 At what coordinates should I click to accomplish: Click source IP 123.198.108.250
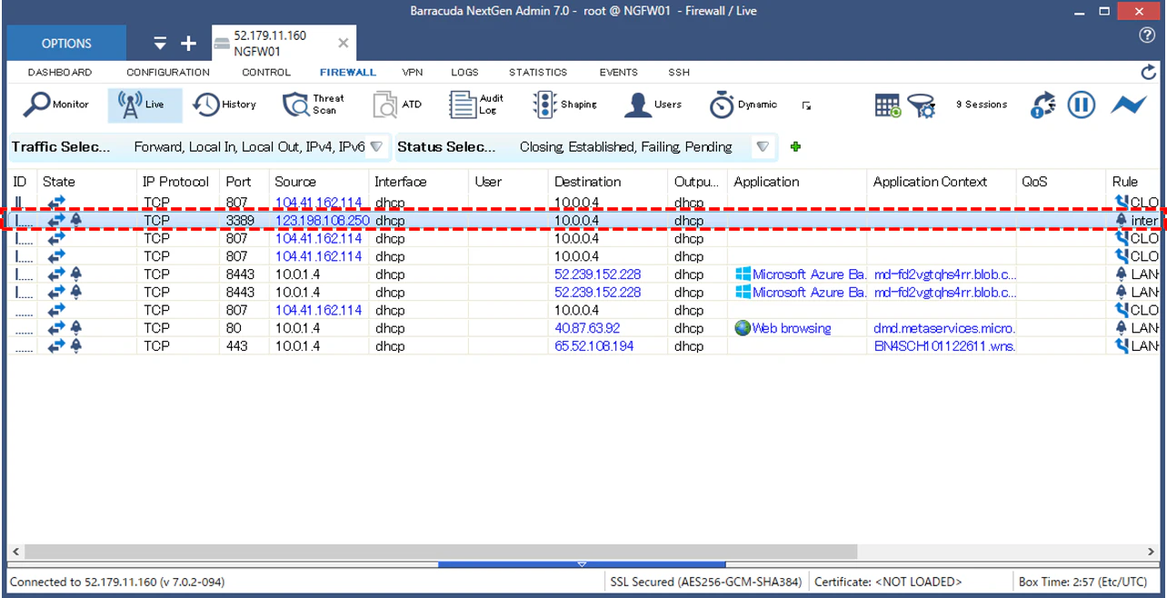click(x=322, y=220)
